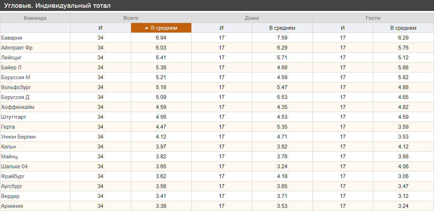This screenshot has width=434, height=211.
Task: Pick the team Фрайбург
Action: click(x=13, y=176)
